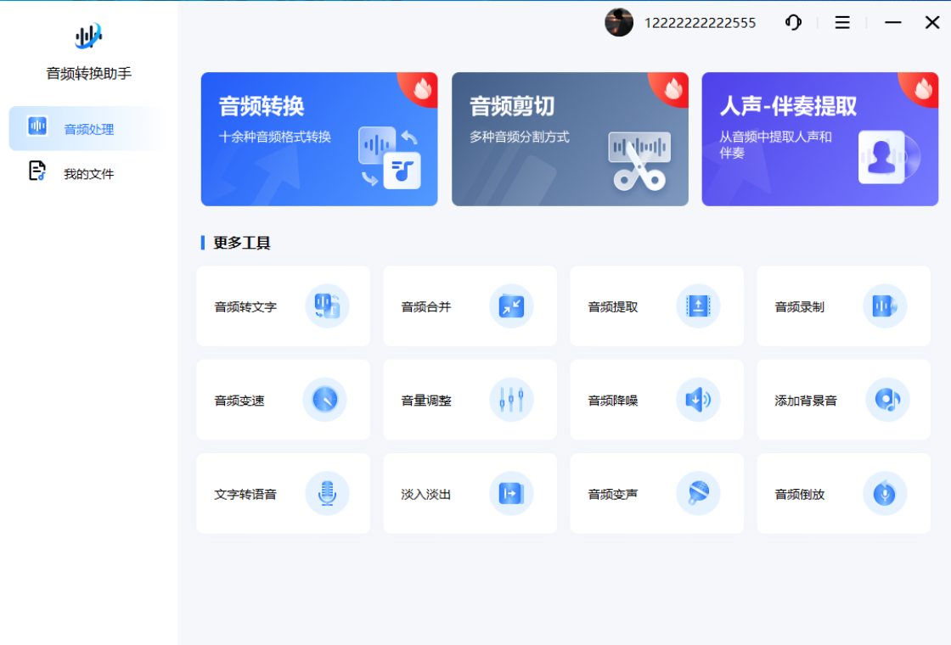This screenshot has width=951, height=645.
Task: Click the app logo at top left
Action: 87,36
